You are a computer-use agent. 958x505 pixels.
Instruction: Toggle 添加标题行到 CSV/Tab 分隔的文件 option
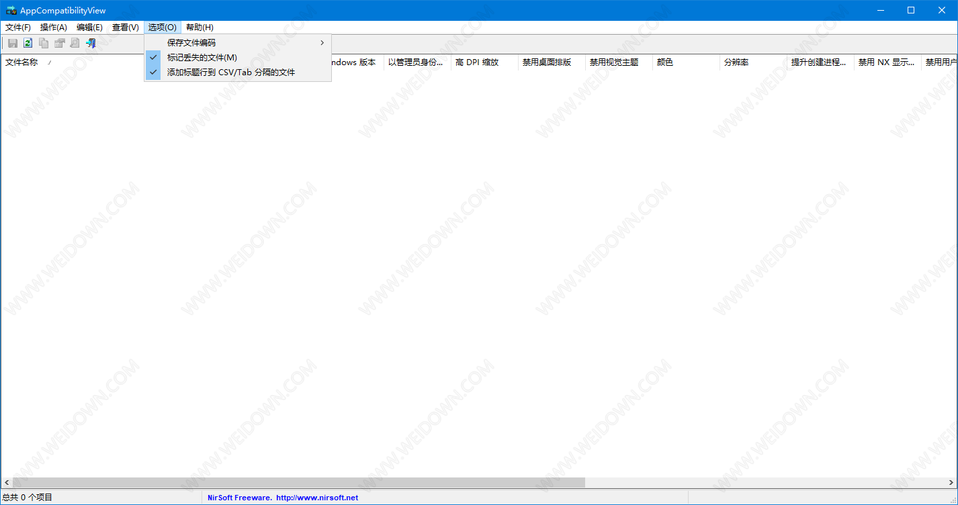[x=238, y=73]
